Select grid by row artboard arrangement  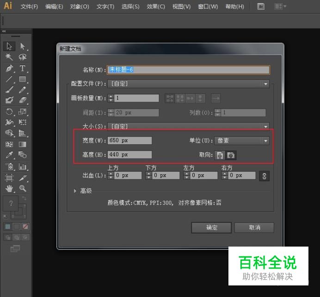point(170,99)
